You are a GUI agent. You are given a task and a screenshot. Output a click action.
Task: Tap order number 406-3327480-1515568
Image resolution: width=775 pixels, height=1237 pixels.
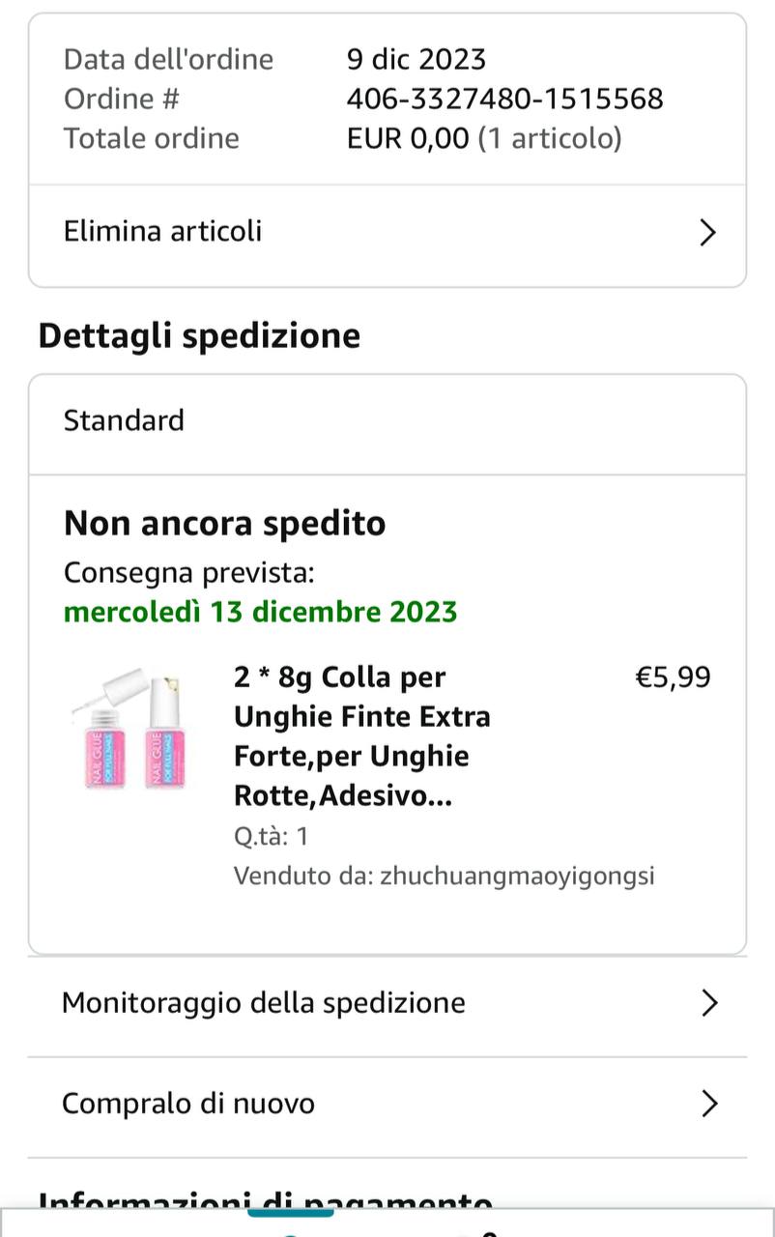pos(505,99)
